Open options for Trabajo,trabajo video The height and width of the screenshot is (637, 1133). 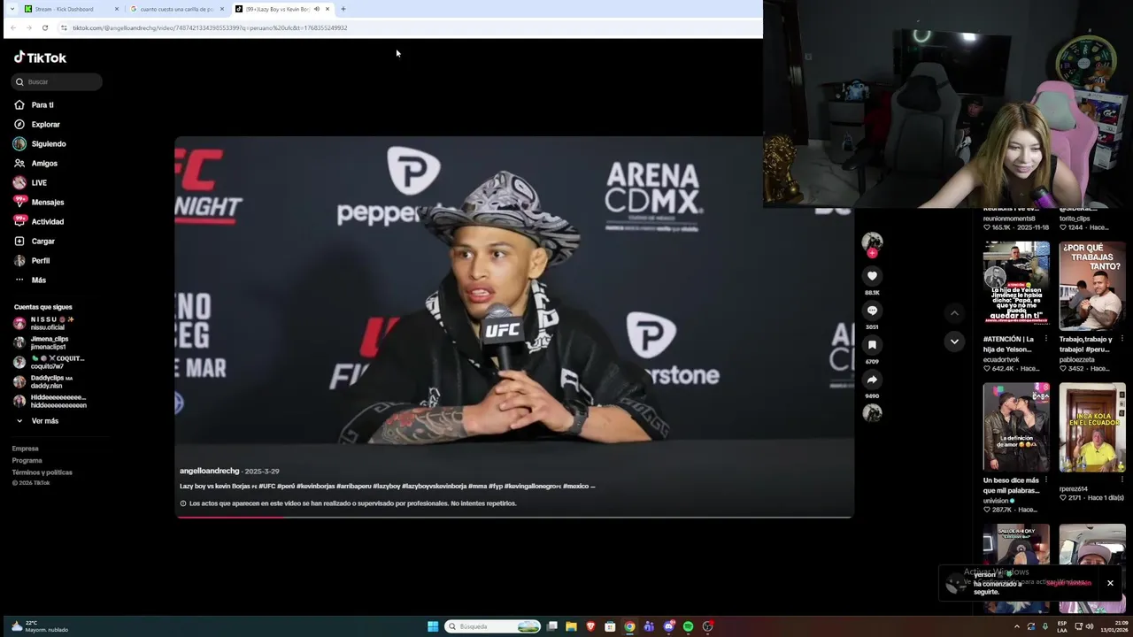coord(1121,339)
